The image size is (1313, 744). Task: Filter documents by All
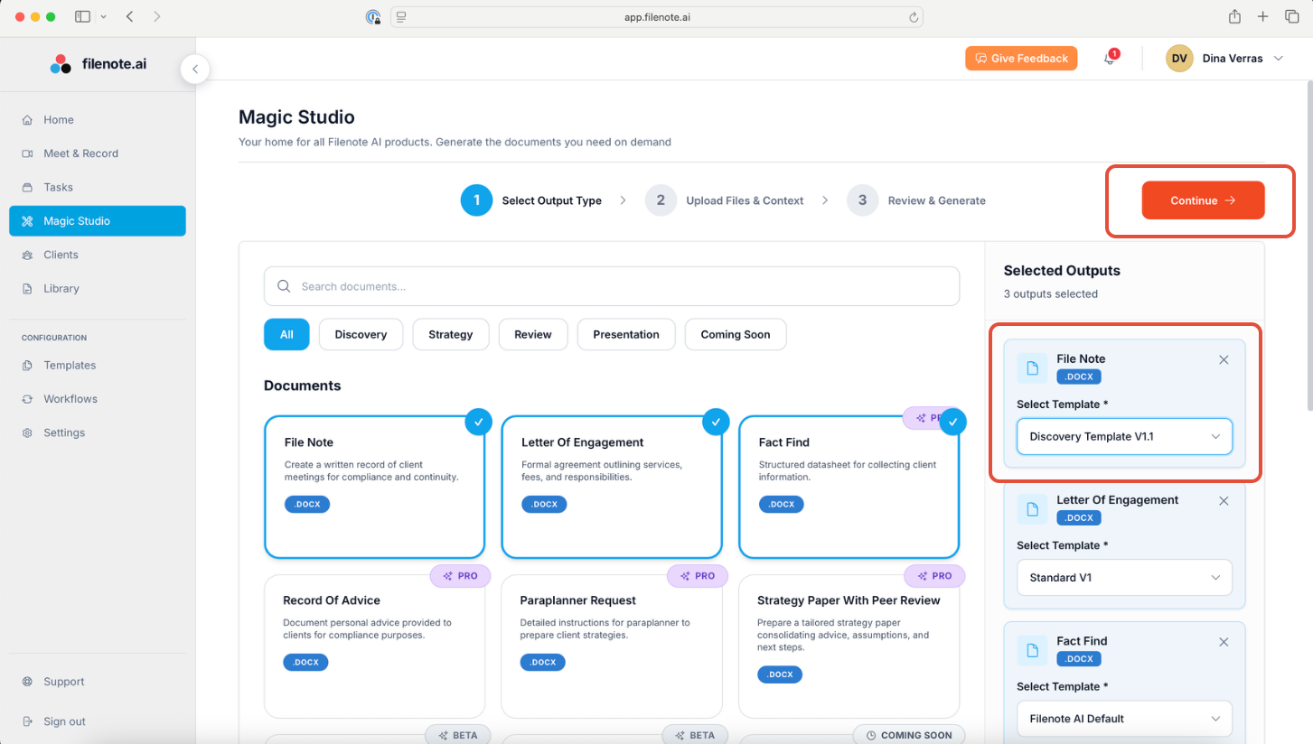pyautogui.click(x=286, y=334)
